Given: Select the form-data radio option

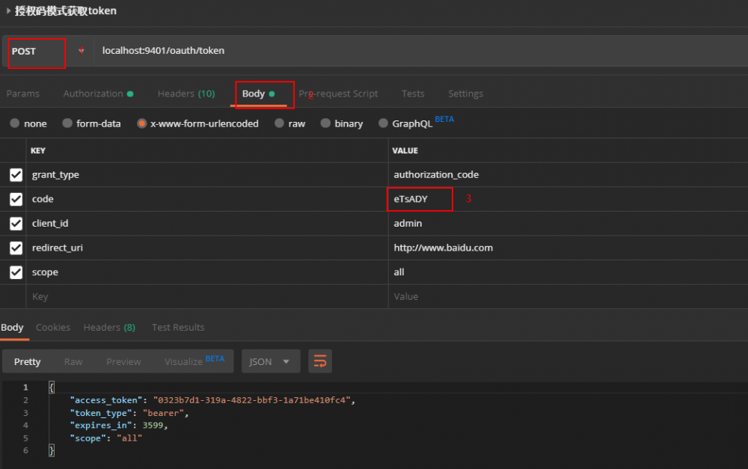Looking at the screenshot, I should [68, 123].
